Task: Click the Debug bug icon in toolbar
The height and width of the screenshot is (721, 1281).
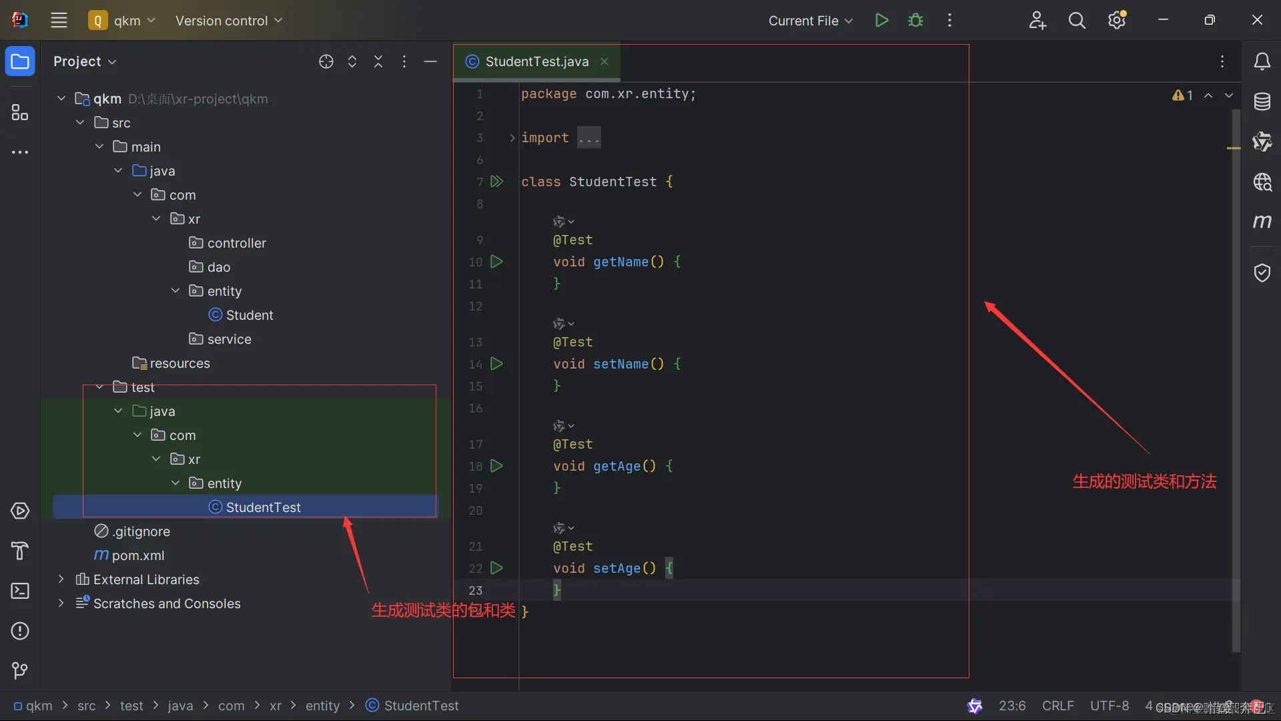Action: (x=915, y=21)
